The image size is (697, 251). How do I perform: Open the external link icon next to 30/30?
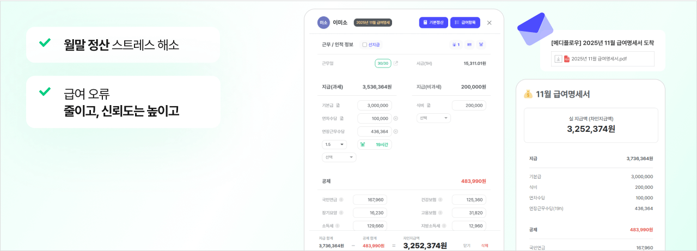[x=396, y=63]
